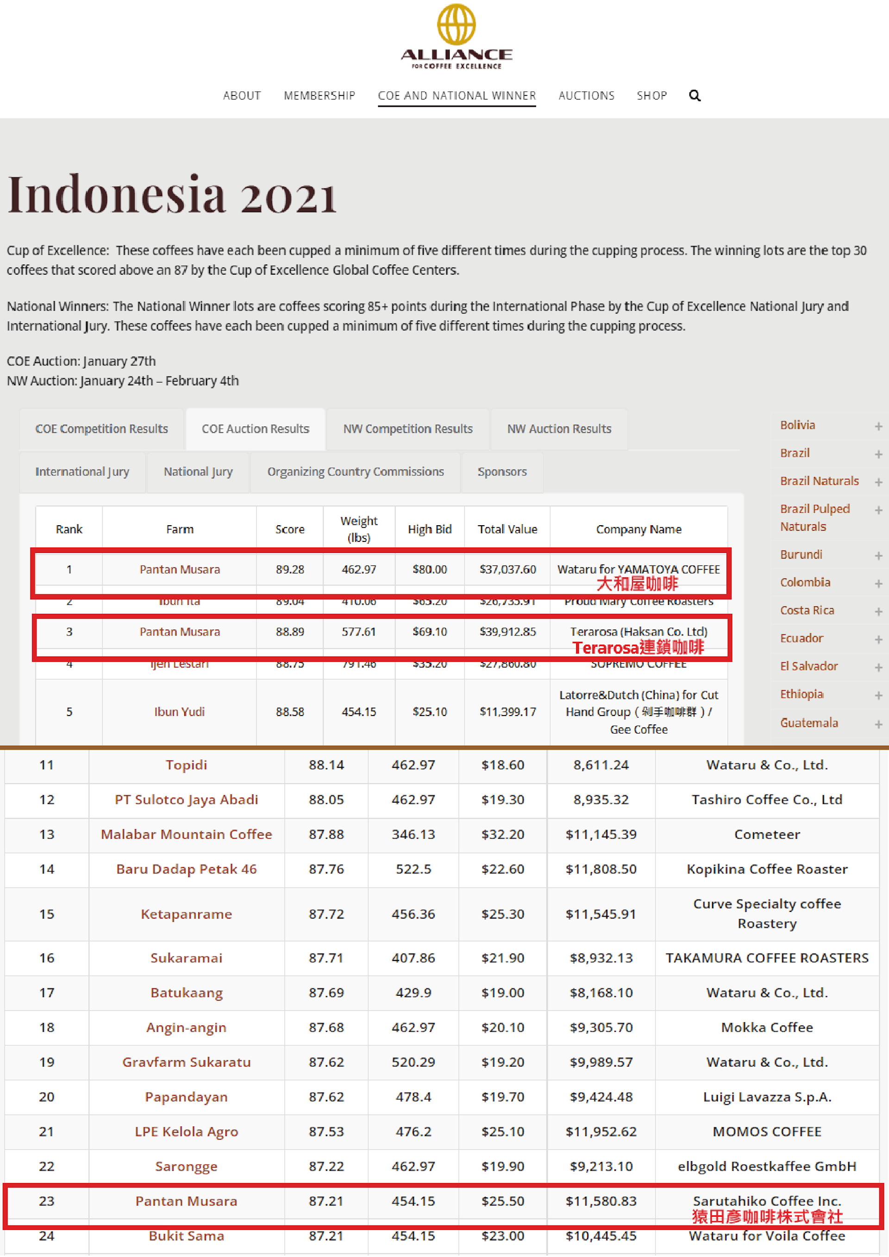889x1257 pixels.
Task: Expand the El Salvador plus icon
Action: [878, 667]
